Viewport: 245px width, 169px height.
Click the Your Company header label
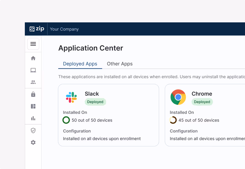click(64, 29)
